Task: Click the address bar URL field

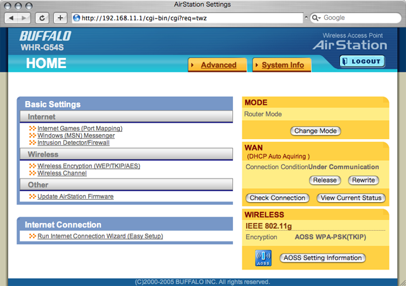Action: [188, 18]
